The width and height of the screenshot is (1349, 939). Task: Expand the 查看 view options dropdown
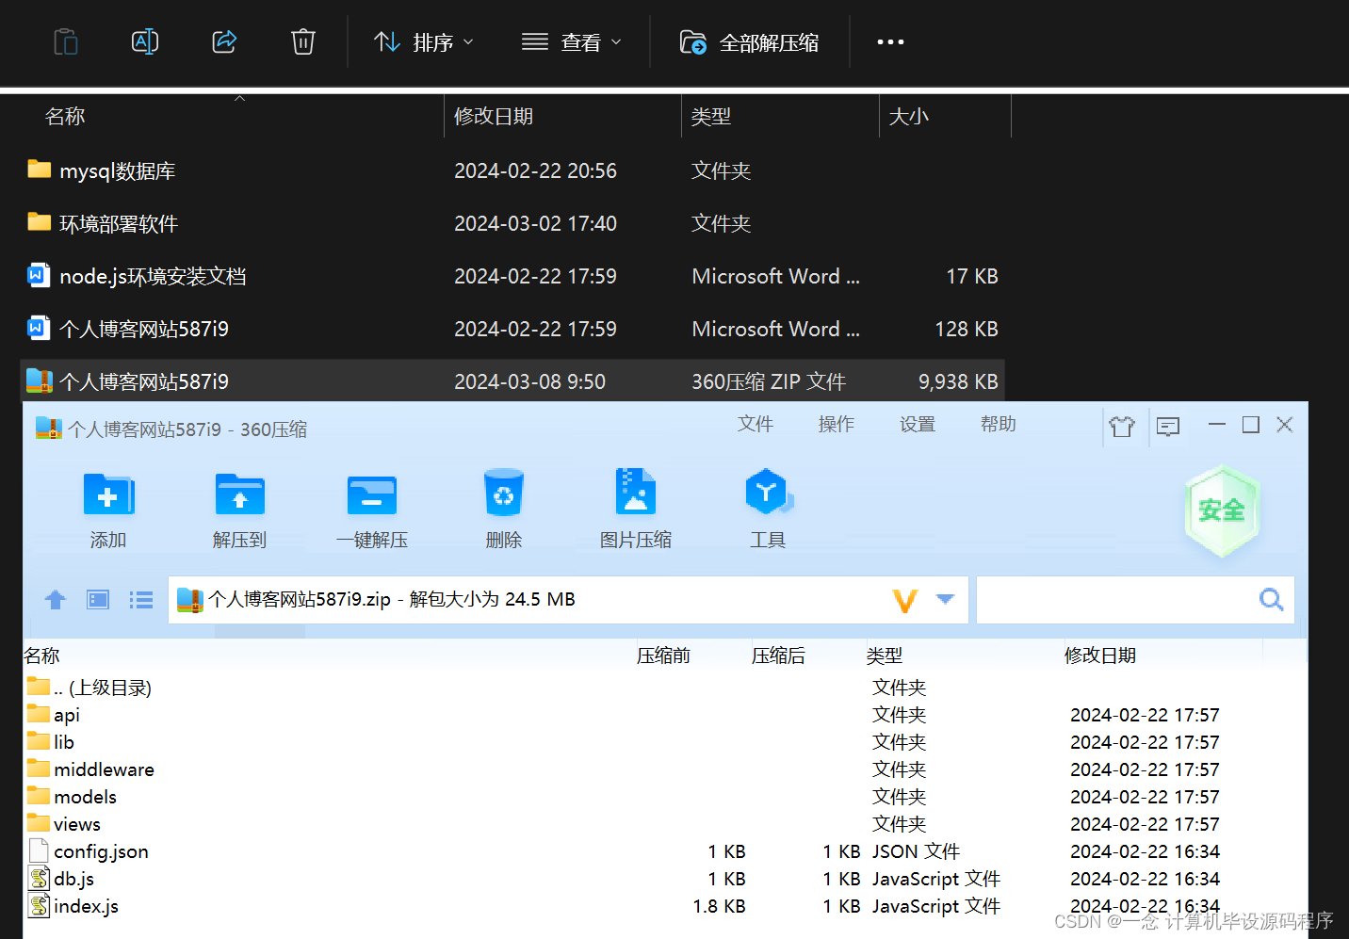pos(572,41)
